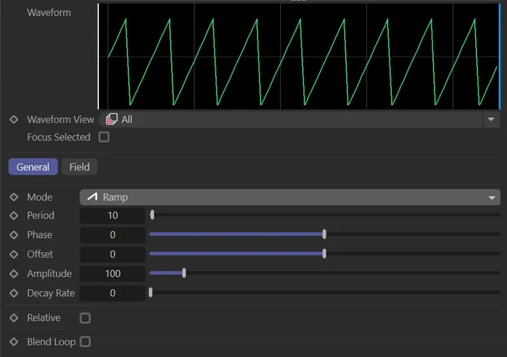This screenshot has height=357, width=507.
Task: Click the keyframe diamond next to Mode
Action: point(14,197)
